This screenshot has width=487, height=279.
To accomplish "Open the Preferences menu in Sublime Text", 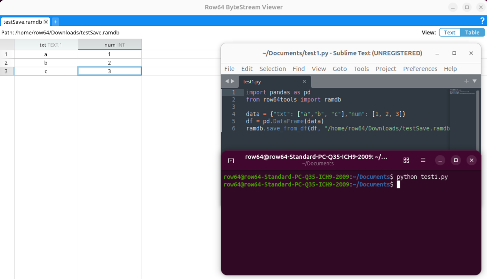I will point(420,69).
